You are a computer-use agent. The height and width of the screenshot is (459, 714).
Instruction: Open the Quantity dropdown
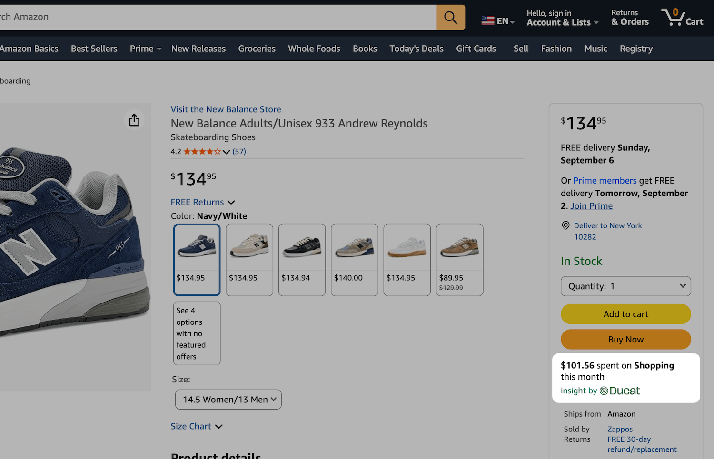(625, 286)
